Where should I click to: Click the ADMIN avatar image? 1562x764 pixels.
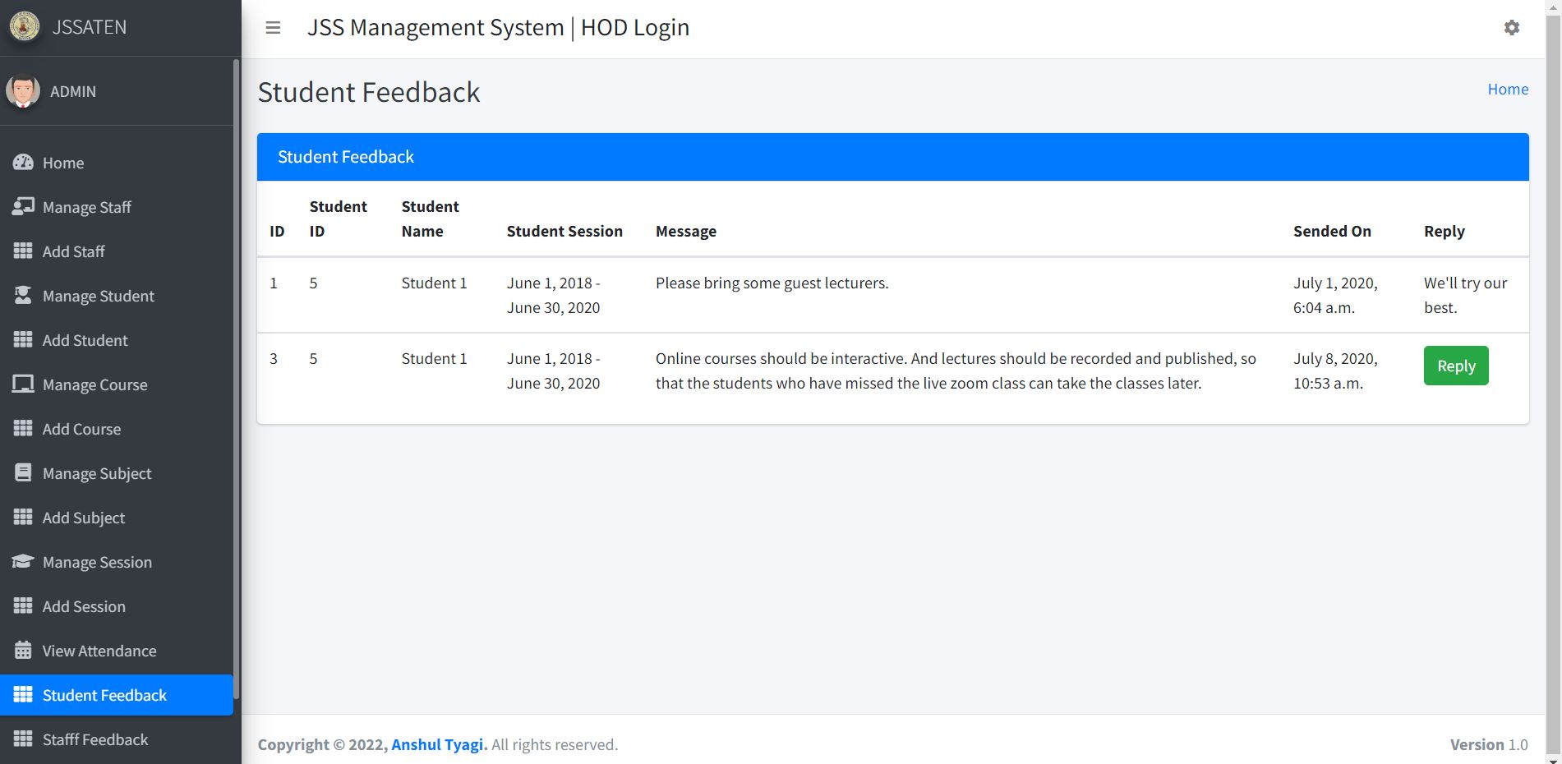[23, 91]
